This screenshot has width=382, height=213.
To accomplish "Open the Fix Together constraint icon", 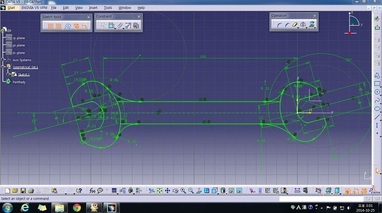I will 120,25.
